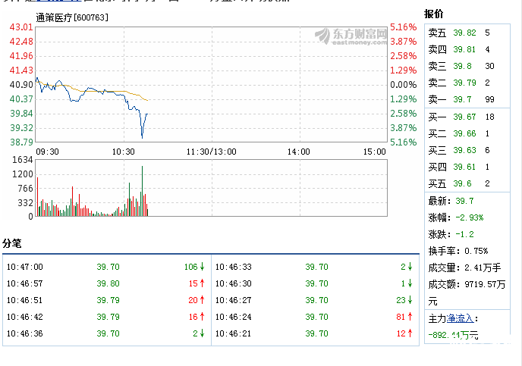Click the 39.84 price axis label
This screenshot has width=522, height=366.
[x=21, y=114]
